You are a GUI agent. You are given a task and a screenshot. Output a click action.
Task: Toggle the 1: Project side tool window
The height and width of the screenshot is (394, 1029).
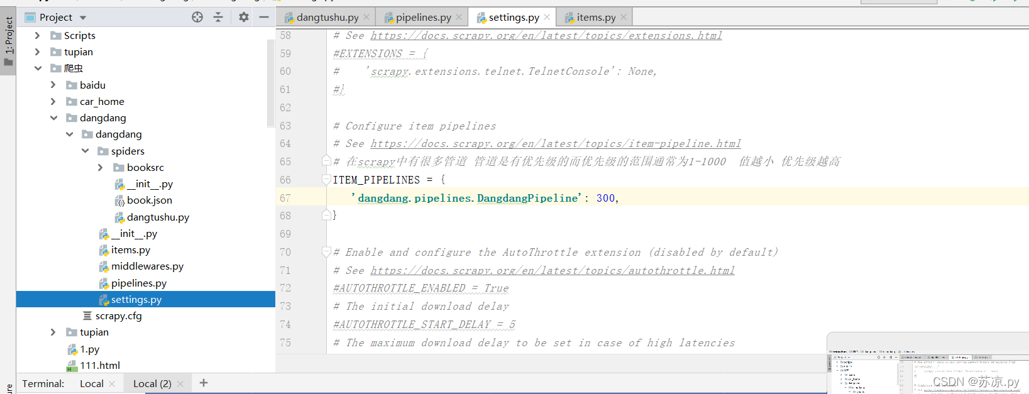pyautogui.click(x=8, y=41)
